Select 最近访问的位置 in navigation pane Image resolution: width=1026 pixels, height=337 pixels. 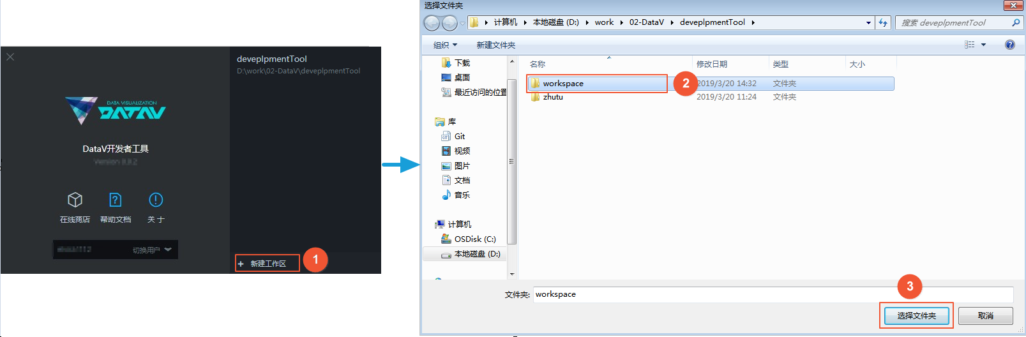coord(473,93)
